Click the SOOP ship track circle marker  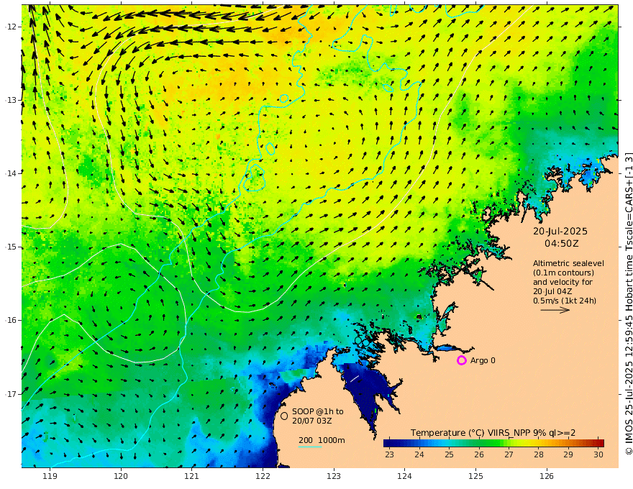[x=284, y=416]
